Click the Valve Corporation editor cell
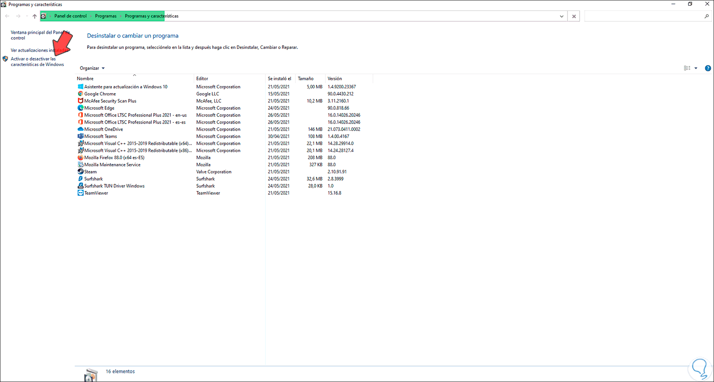Image resolution: width=714 pixels, height=382 pixels. pos(214,172)
